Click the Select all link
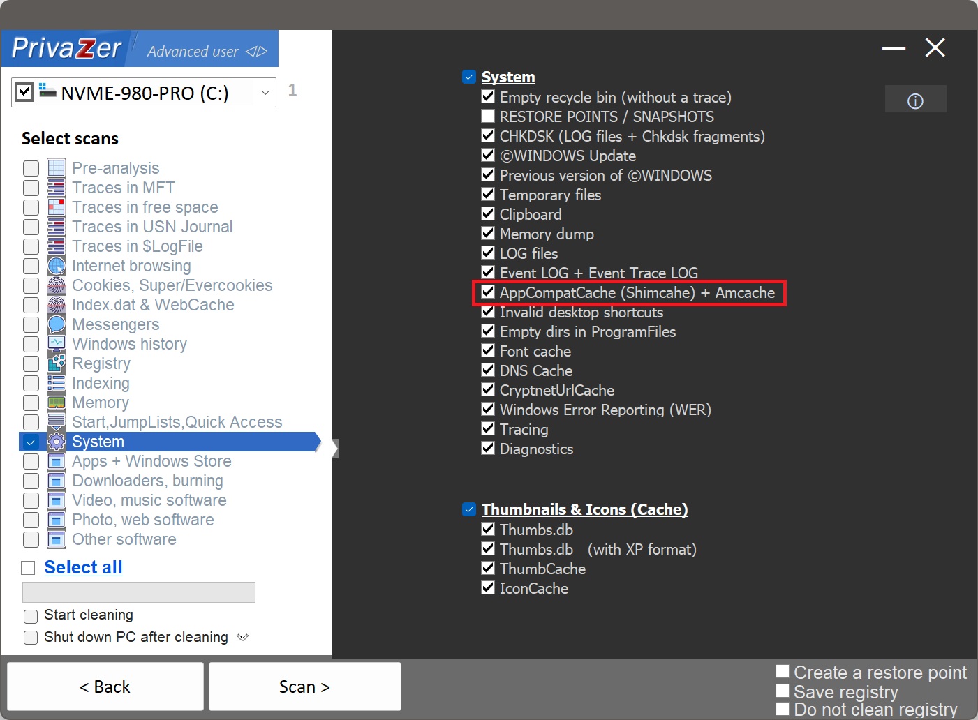The width and height of the screenshot is (978, 720). 83,567
